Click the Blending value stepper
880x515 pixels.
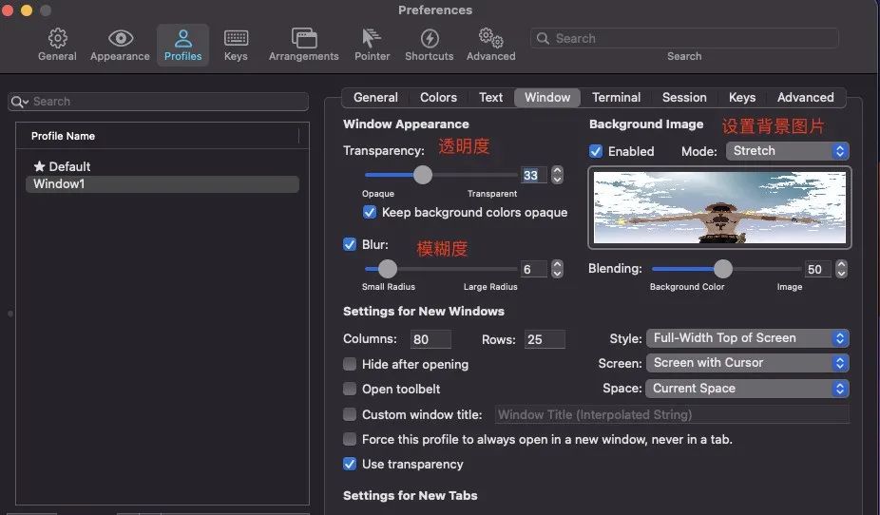pos(841,269)
